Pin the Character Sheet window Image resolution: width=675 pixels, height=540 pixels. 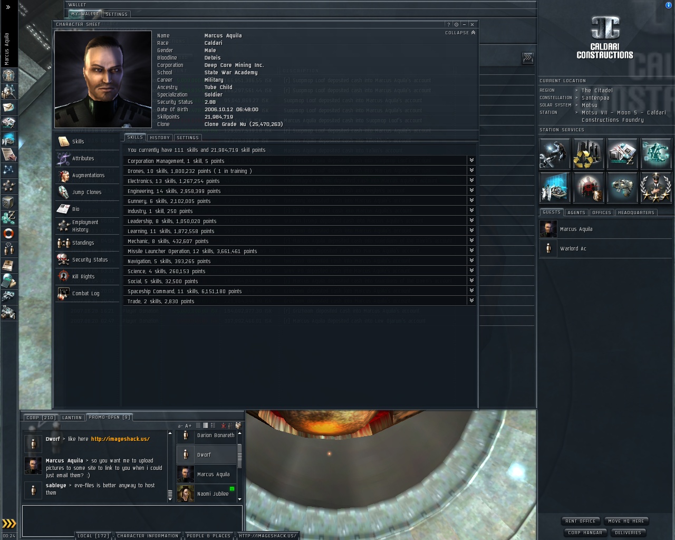[x=457, y=24]
